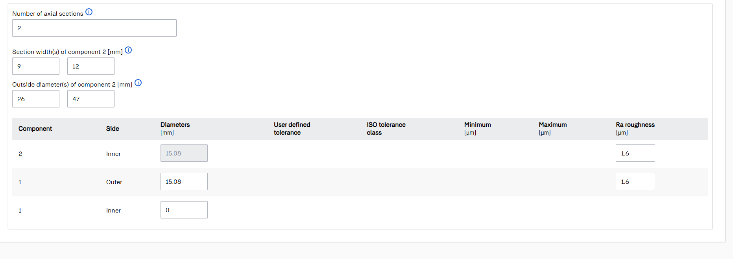Click the Diameters [mm] column header
733x259 pixels.
coord(175,128)
